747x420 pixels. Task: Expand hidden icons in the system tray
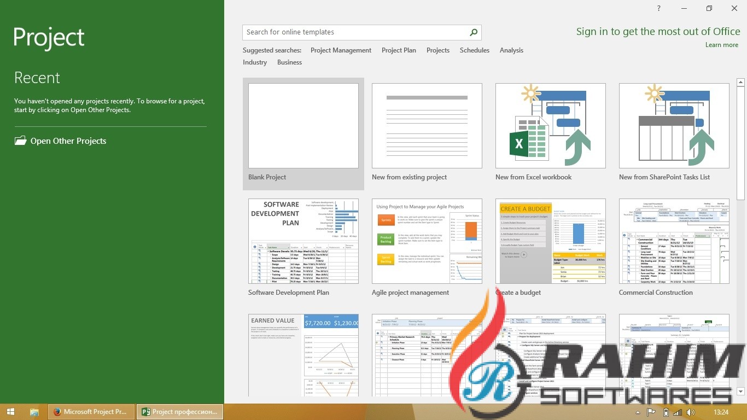click(x=638, y=412)
